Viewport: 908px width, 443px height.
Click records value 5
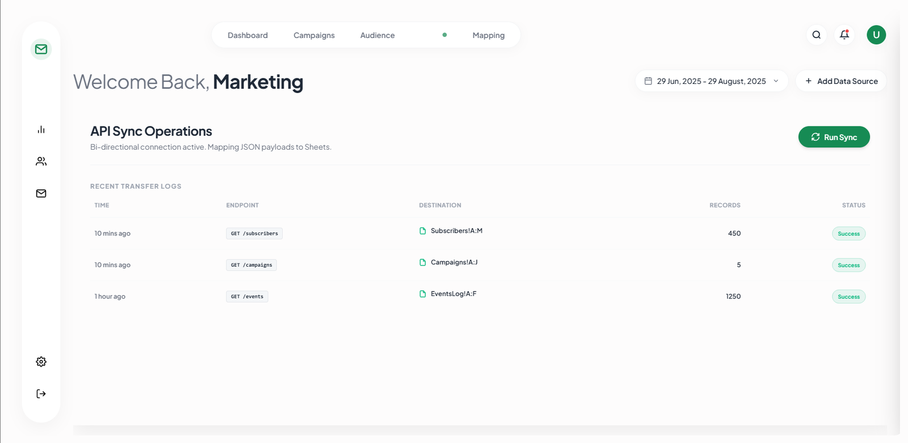coord(738,265)
